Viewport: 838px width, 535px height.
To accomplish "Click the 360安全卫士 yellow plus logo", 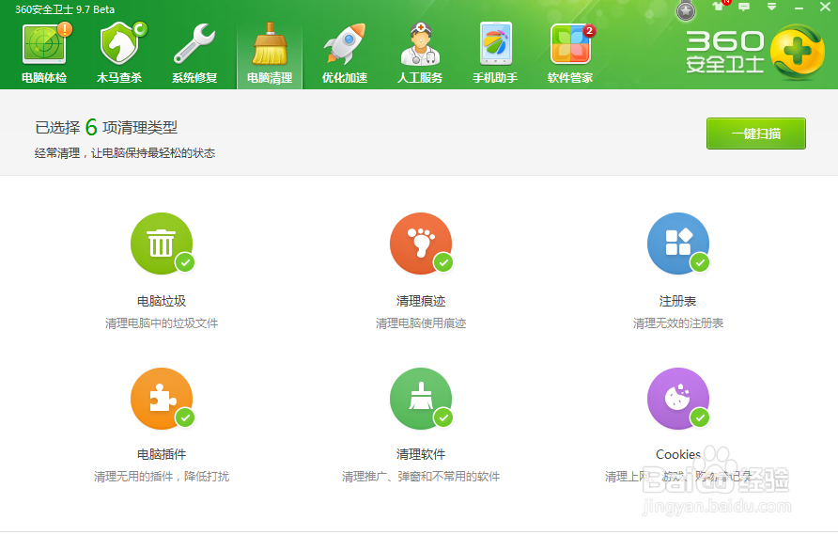I will [x=798, y=53].
